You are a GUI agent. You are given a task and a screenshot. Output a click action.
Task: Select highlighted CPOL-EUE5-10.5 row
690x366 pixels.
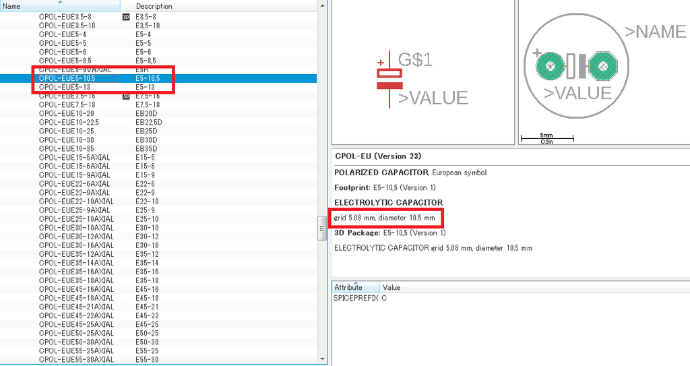pyautogui.click(x=158, y=78)
